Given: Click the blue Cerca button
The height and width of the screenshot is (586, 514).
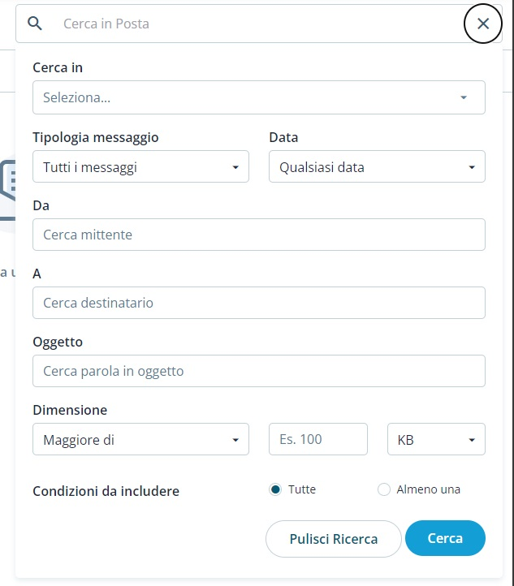Looking at the screenshot, I should tap(445, 538).
